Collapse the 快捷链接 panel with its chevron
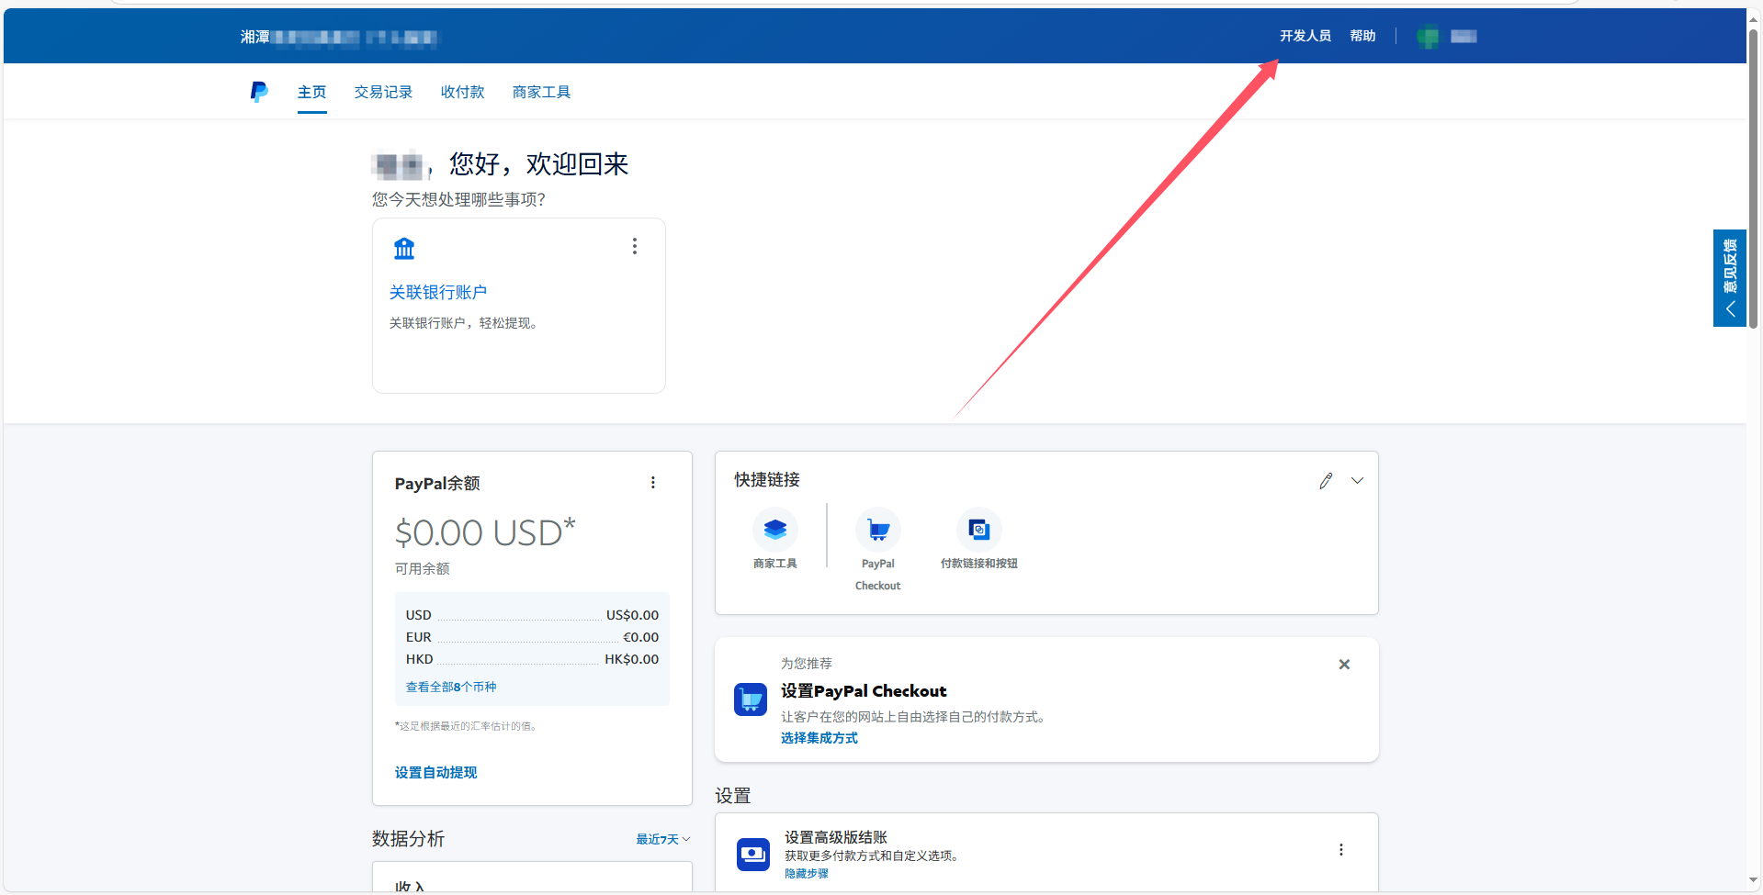Image resolution: width=1763 pixels, height=895 pixels. pyautogui.click(x=1358, y=479)
